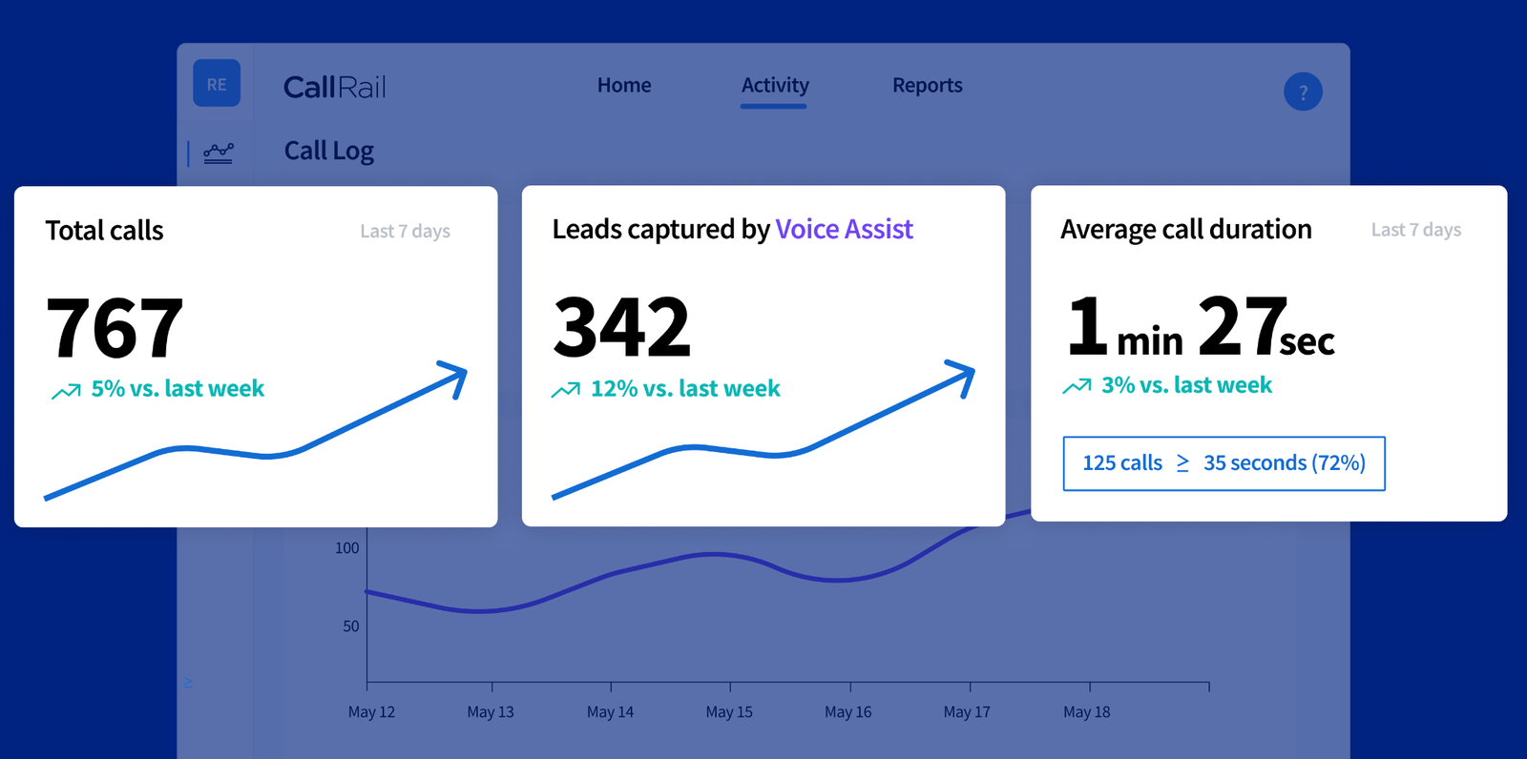Click the trend arrow icon beside 5% vs. last week
The image size is (1527, 759).
click(x=66, y=391)
